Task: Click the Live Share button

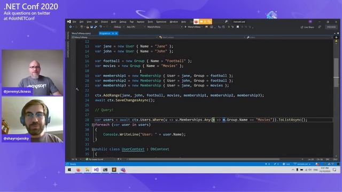Action: point(307,27)
